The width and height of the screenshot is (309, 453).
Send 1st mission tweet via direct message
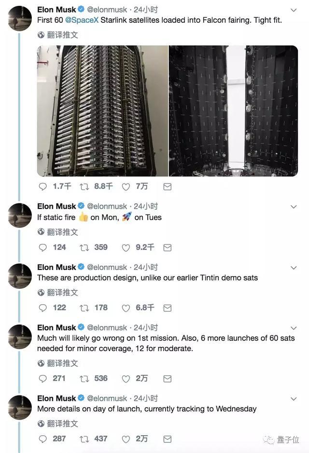pos(167,378)
